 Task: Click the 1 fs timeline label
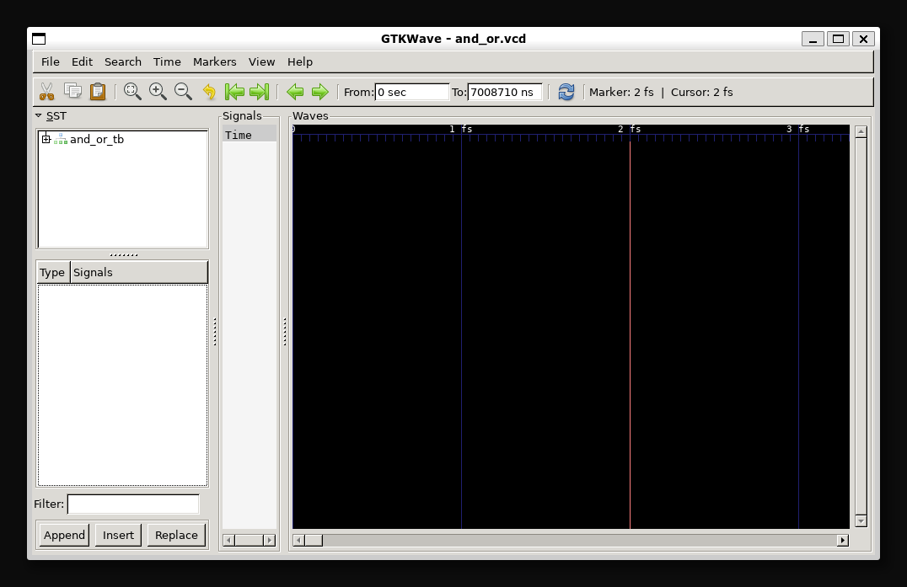click(460, 129)
